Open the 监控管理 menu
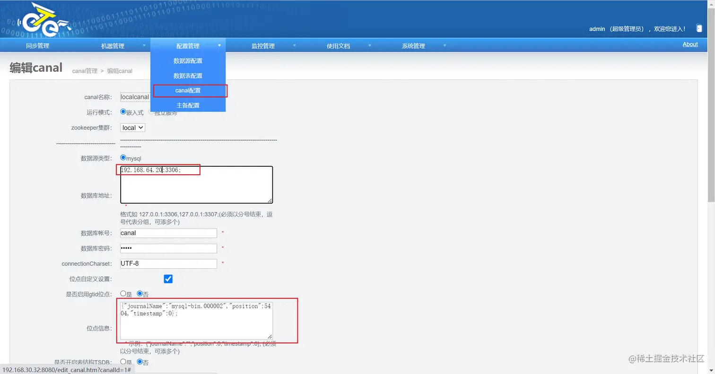The height and width of the screenshot is (374, 715). pos(263,46)
